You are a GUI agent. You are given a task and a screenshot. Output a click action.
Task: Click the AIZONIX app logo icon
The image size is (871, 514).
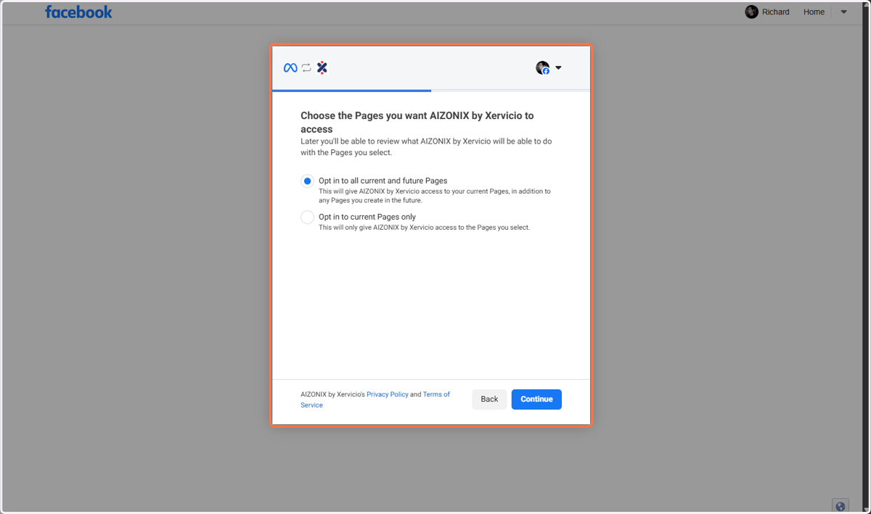click(322, 67)
